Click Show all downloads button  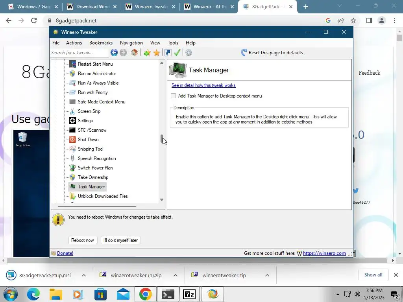pos(373,275)
